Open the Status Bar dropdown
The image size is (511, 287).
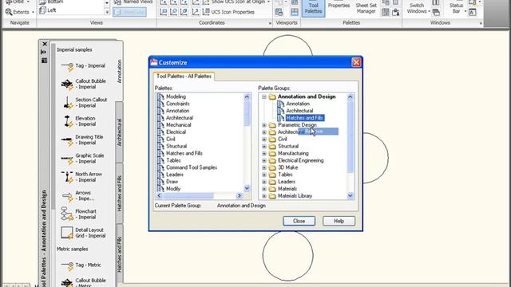coord(457,8)
